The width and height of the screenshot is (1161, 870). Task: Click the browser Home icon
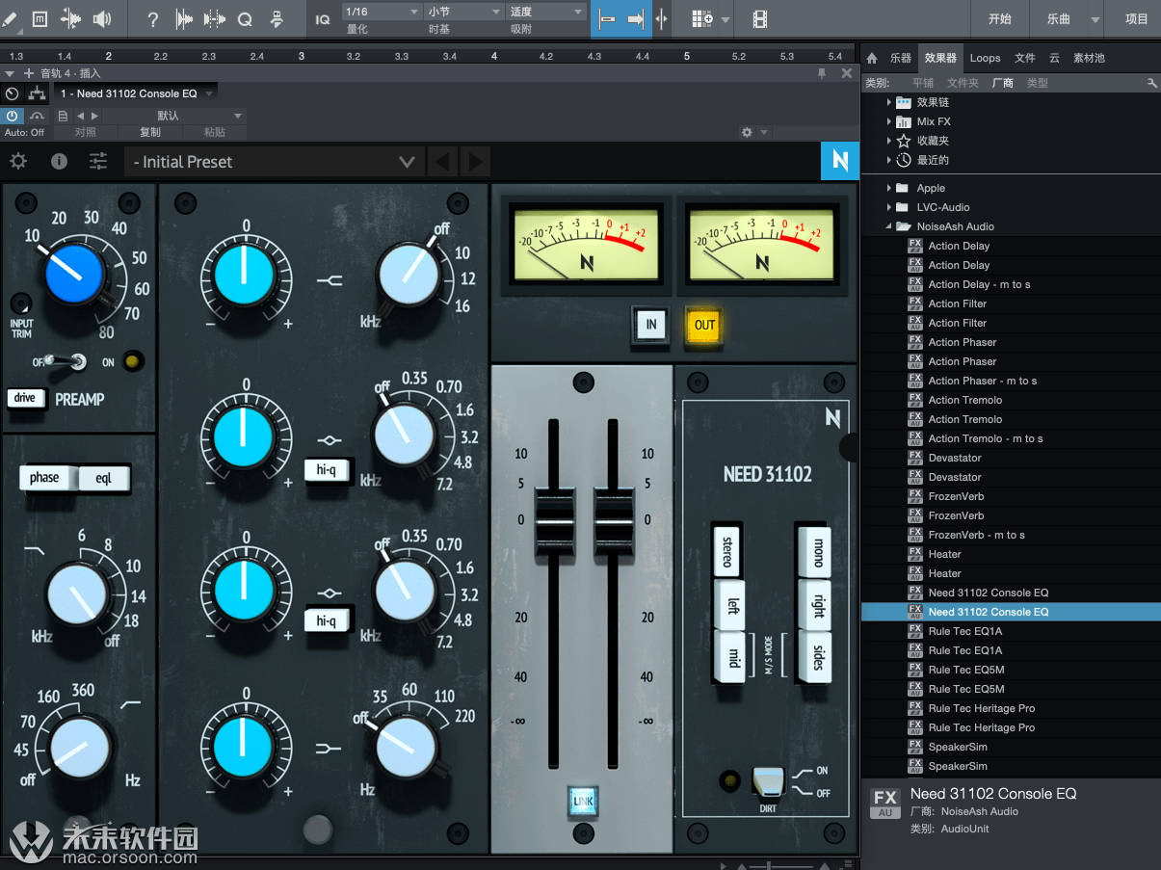point(872,58)
